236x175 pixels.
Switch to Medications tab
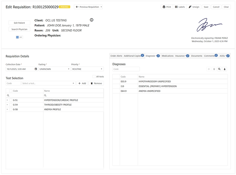[x=168, y=56]
